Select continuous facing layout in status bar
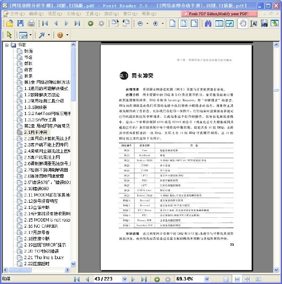Image resolution: width=282 pixels, height=284 pixels. coord(247,279)
